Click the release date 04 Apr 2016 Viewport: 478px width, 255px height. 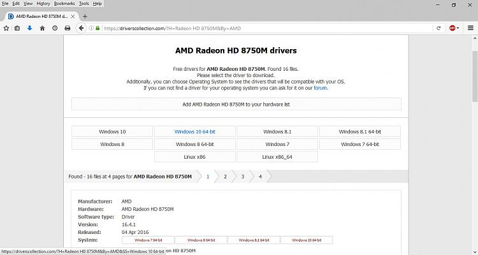(x=135, y=232)
